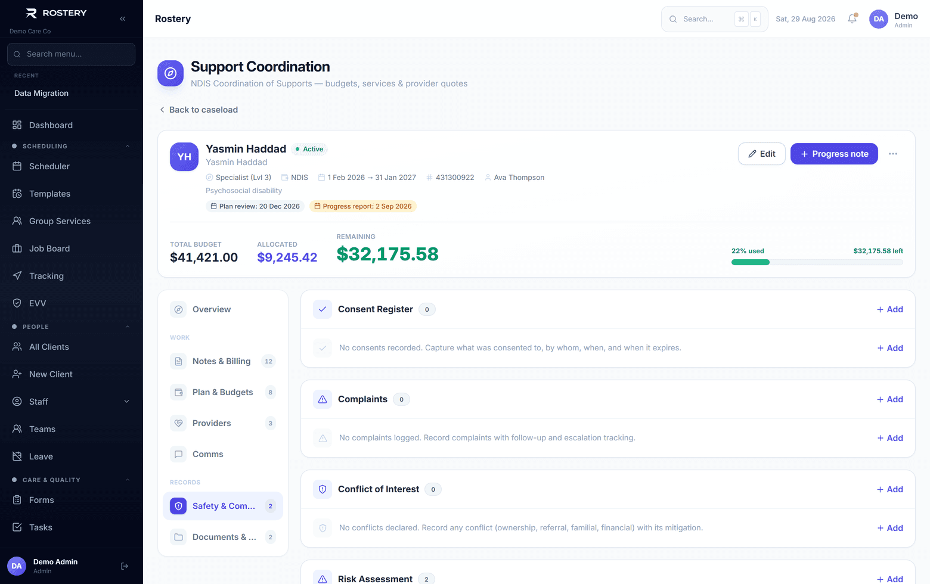
Task: Switch to Notes & Billing tab
Action: (223, 361)
